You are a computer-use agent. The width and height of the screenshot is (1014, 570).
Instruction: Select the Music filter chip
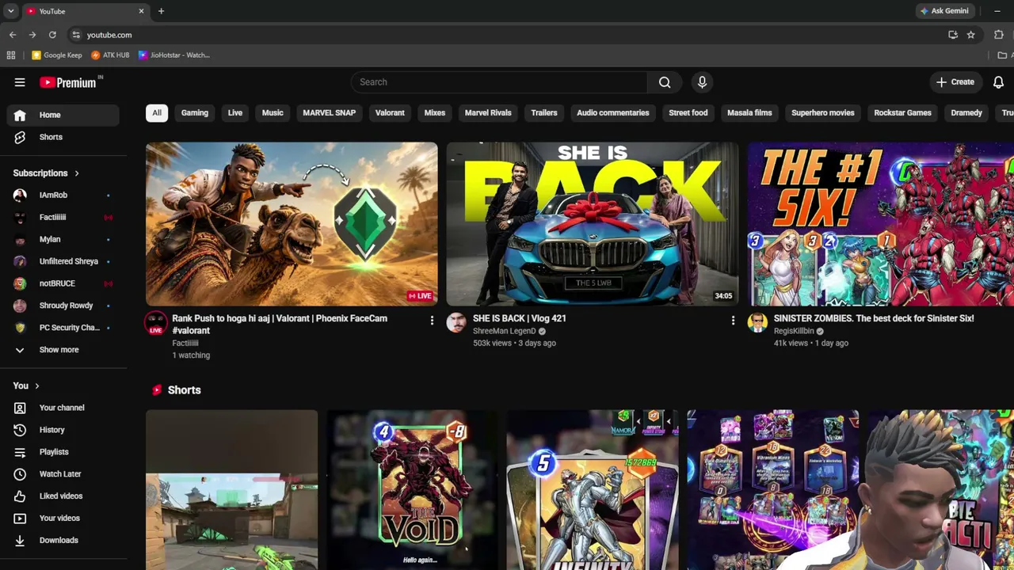pyautogui.click(x=273, y=113)
